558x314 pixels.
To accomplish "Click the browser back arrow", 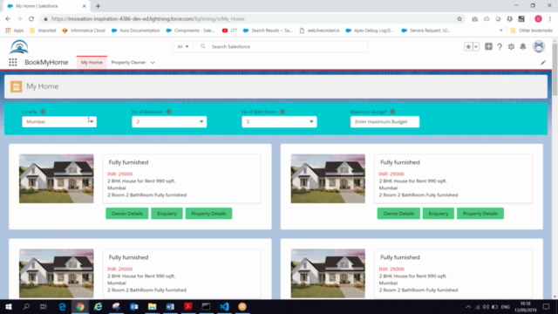I will tap(8, 19).
